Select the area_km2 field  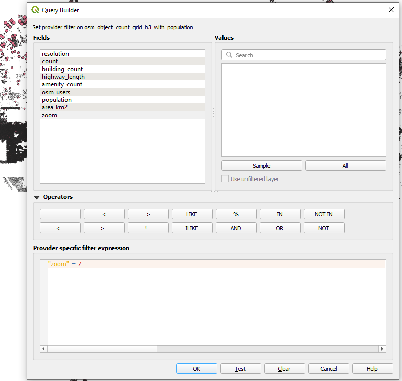pos(122,107)
